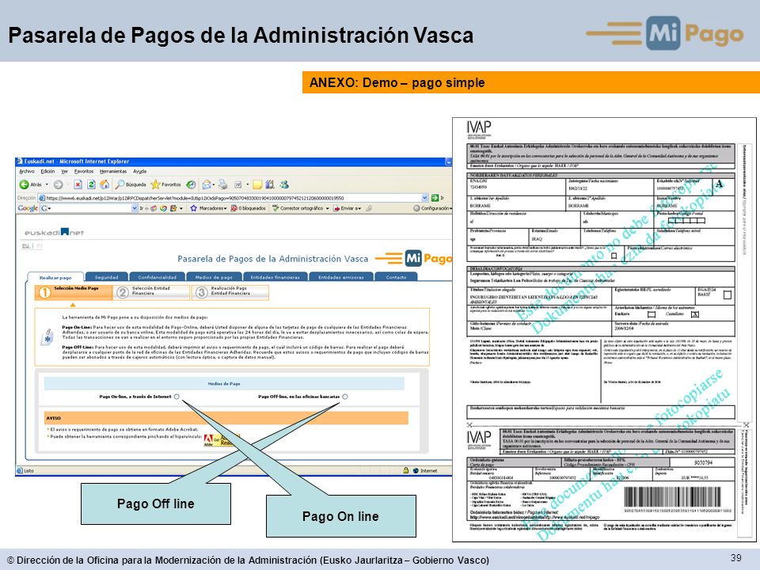Open the Ayuda menu

[139, 171]
